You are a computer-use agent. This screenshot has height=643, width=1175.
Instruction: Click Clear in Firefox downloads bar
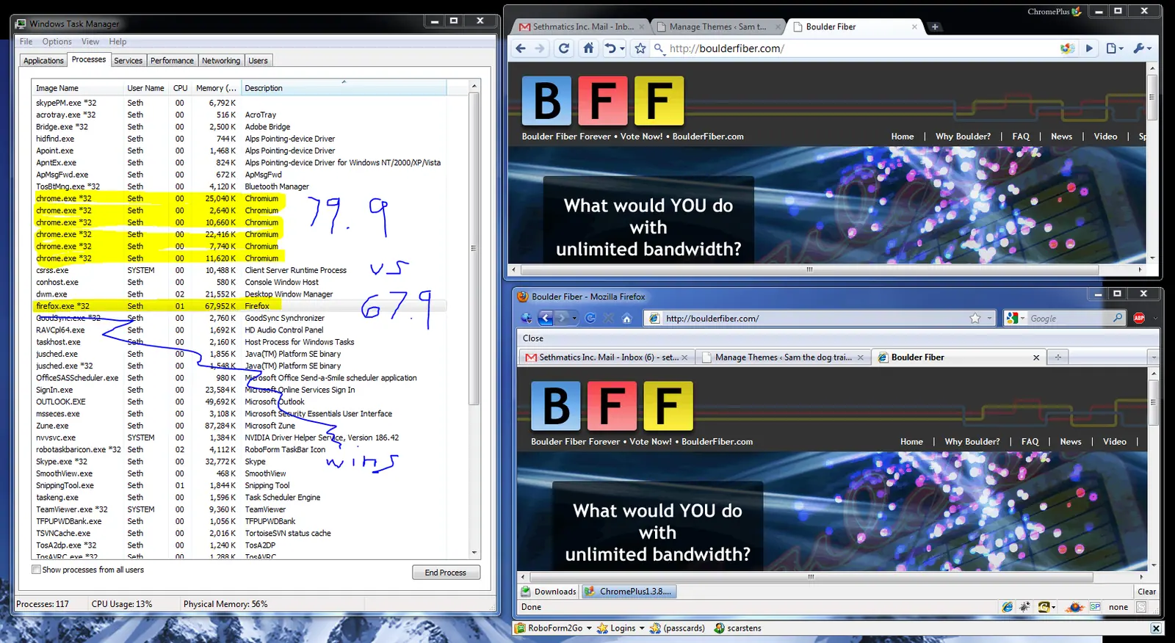coord(1146,592)
